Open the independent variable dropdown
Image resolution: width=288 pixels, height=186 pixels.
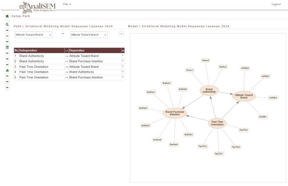(x=33, y=35)
